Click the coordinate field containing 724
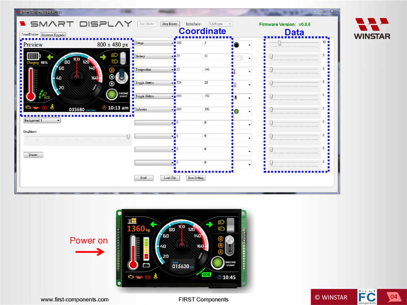Screen dimensions: 407x305 (x=189, y=83)
